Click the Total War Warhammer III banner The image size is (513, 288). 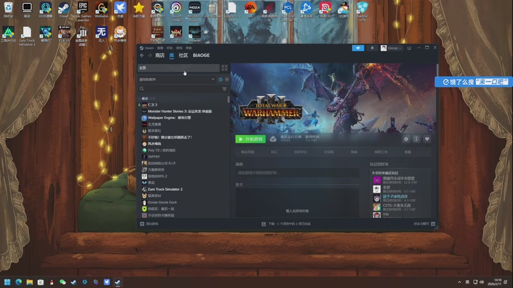click(x=333, y=98)
